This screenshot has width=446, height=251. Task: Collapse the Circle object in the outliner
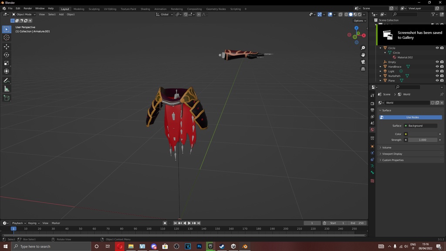click(x=380, y=48)
